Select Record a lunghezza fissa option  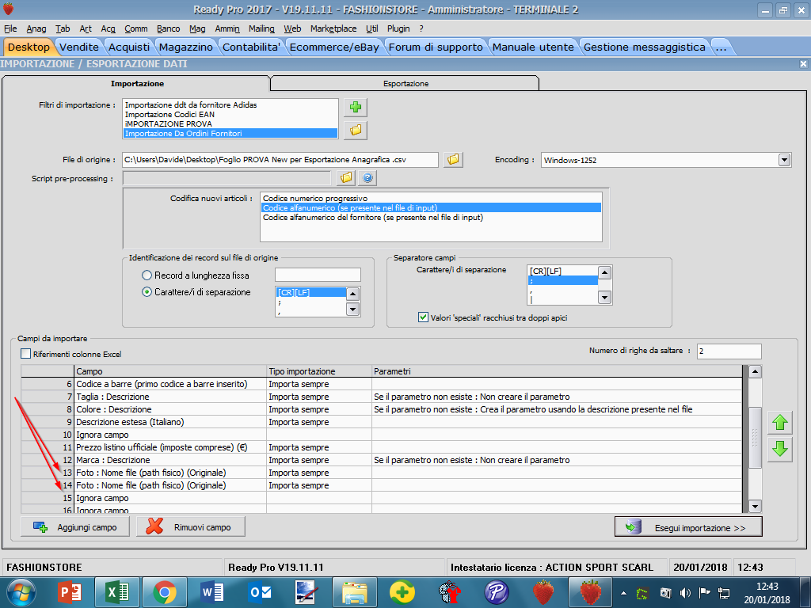click(147, 275)
